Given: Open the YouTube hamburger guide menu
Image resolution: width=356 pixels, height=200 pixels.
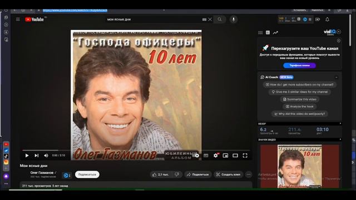Looking at the screenshot, I should (18, 19).
